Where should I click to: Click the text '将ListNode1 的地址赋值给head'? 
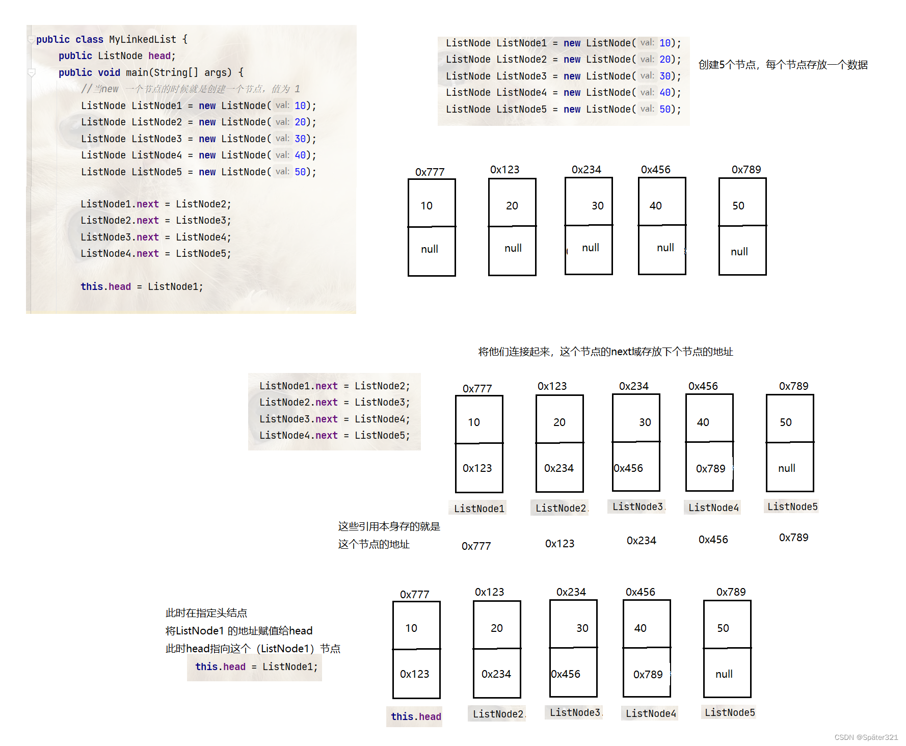[238, 631]
